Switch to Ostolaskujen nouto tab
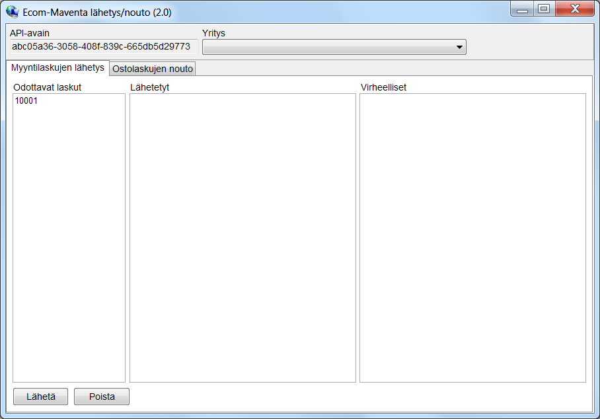The width and height of the screenshot is (600, 419). [153, 69]
